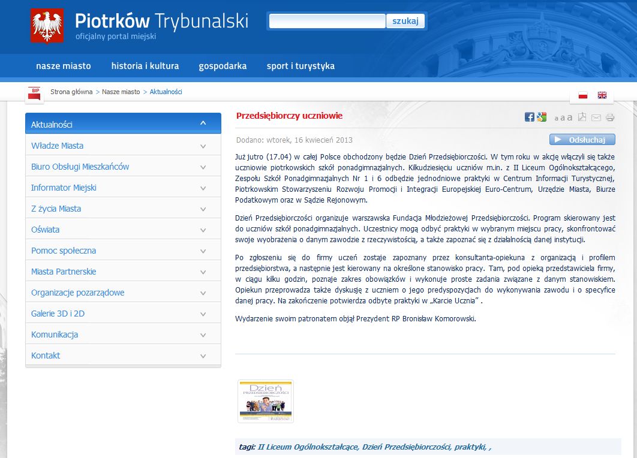Click into the site search field
The image size is (637, 458).
(327, 21)
